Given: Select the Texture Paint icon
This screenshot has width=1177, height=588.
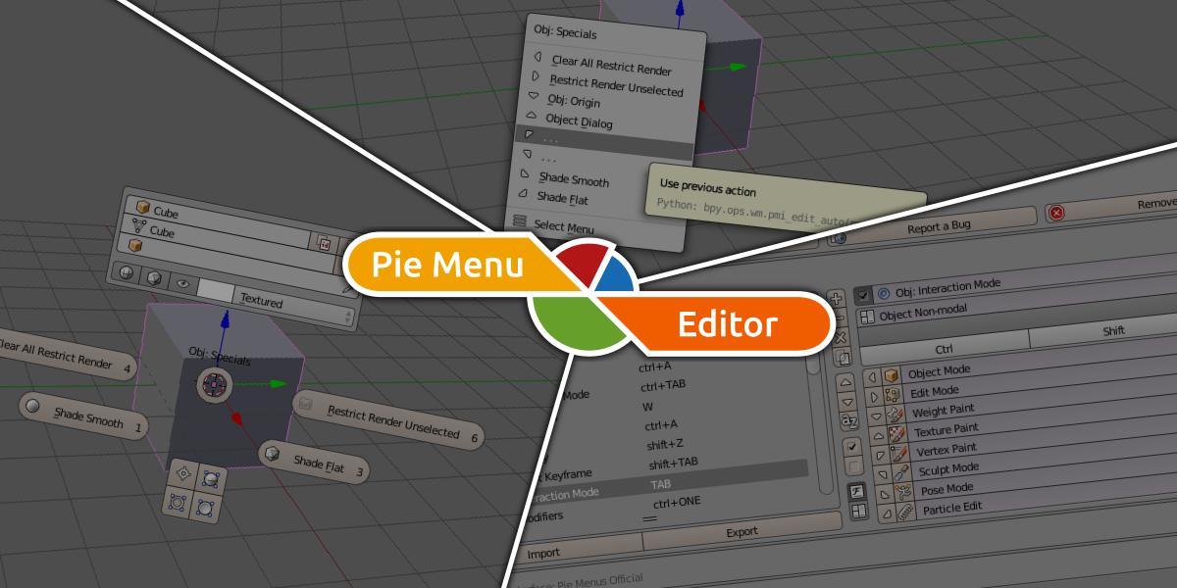Looking at the screenshot, I should 897,434.
